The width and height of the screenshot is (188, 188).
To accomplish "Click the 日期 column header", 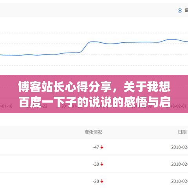I will point(182,132).
